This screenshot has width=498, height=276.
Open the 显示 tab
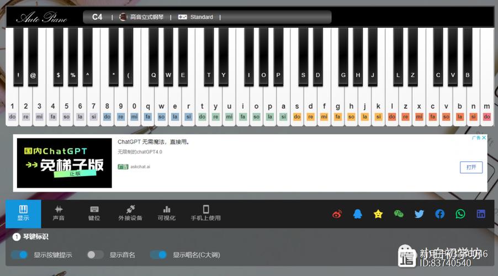23,214
